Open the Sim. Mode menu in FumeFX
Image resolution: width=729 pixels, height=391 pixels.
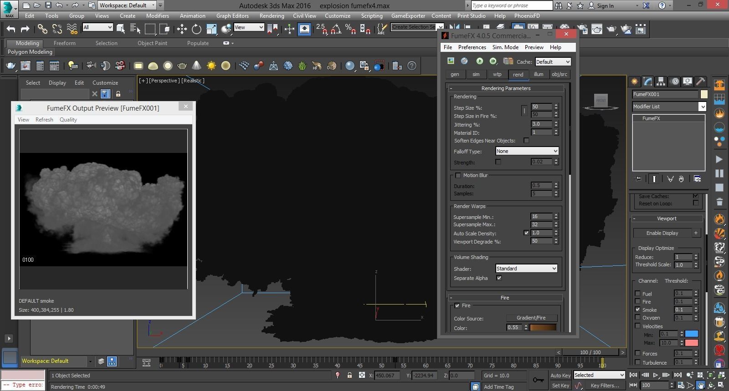(505, 47)
